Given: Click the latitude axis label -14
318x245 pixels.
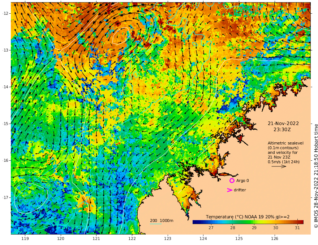Looking at the screenshot, I should [x=5, y=87].
